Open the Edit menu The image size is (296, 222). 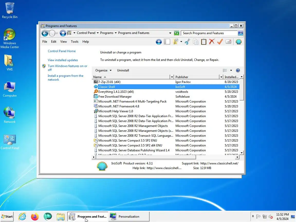(x=54, y=42)
